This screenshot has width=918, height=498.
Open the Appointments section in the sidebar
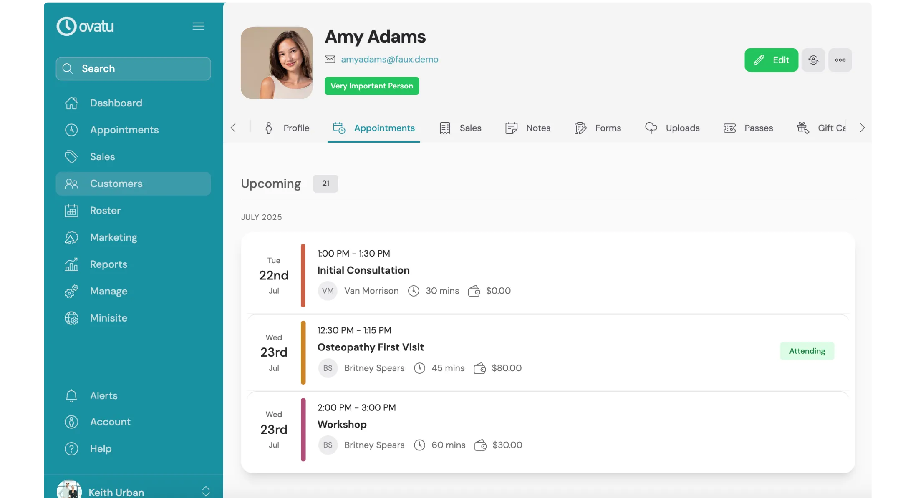(124, 130)
